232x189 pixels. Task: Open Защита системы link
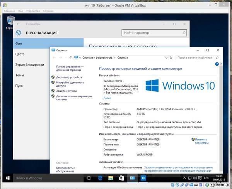67,91
